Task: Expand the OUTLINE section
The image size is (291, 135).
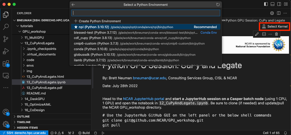Action: (x=23, y=117)
